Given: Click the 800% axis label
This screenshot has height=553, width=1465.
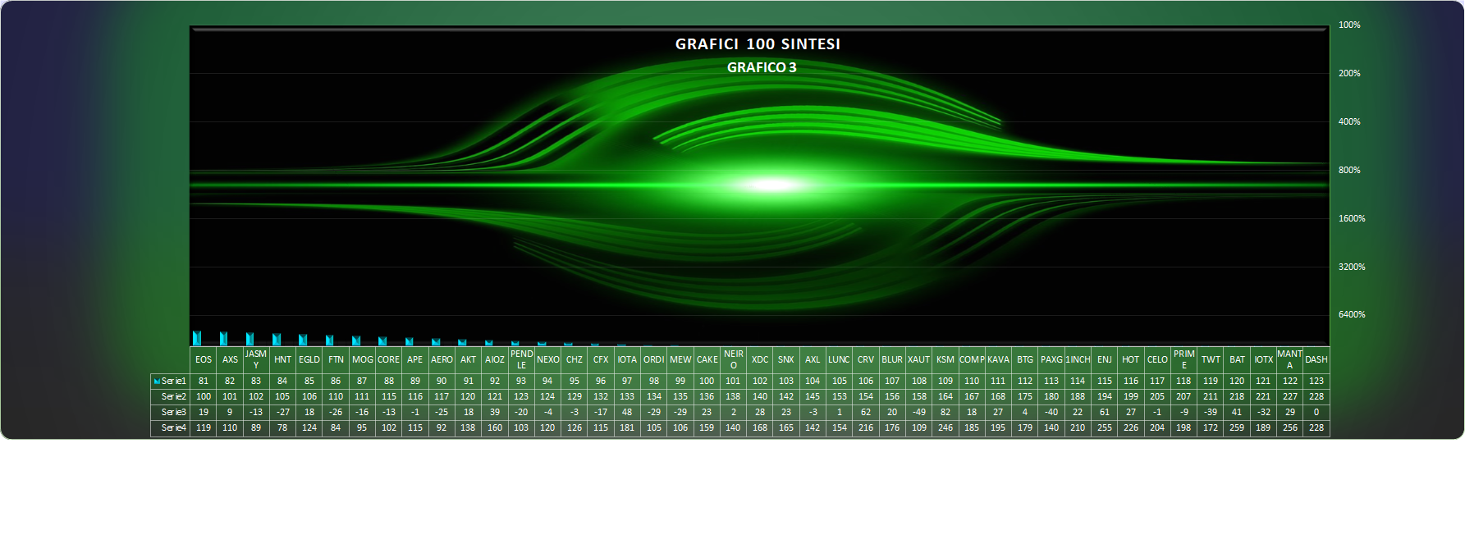Looking at the screenshot, I should coord(1349,170).
